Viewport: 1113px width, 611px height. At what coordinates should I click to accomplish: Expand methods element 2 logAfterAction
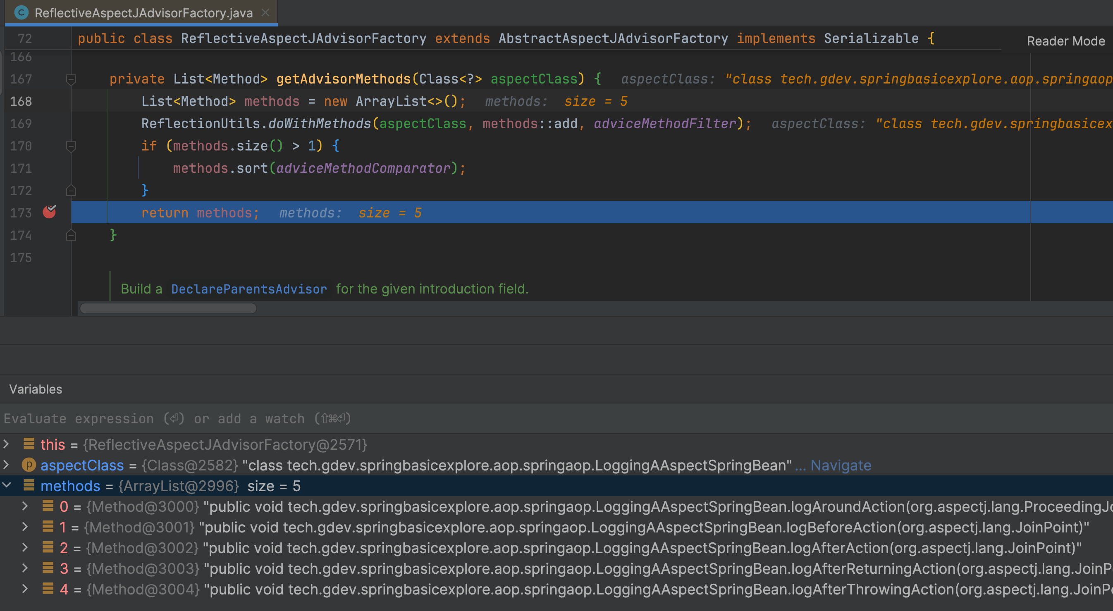pos(25,547)
